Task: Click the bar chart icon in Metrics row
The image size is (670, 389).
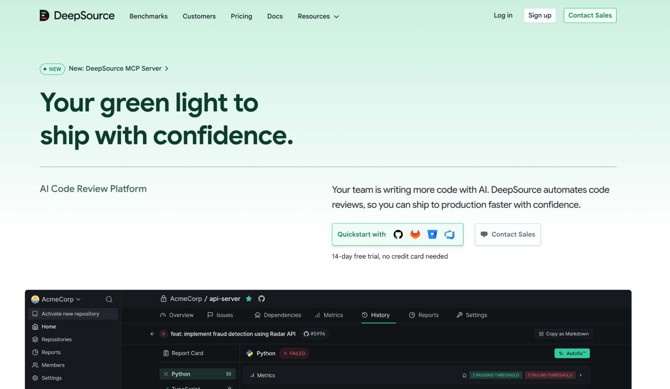Action: click(252, 375)
